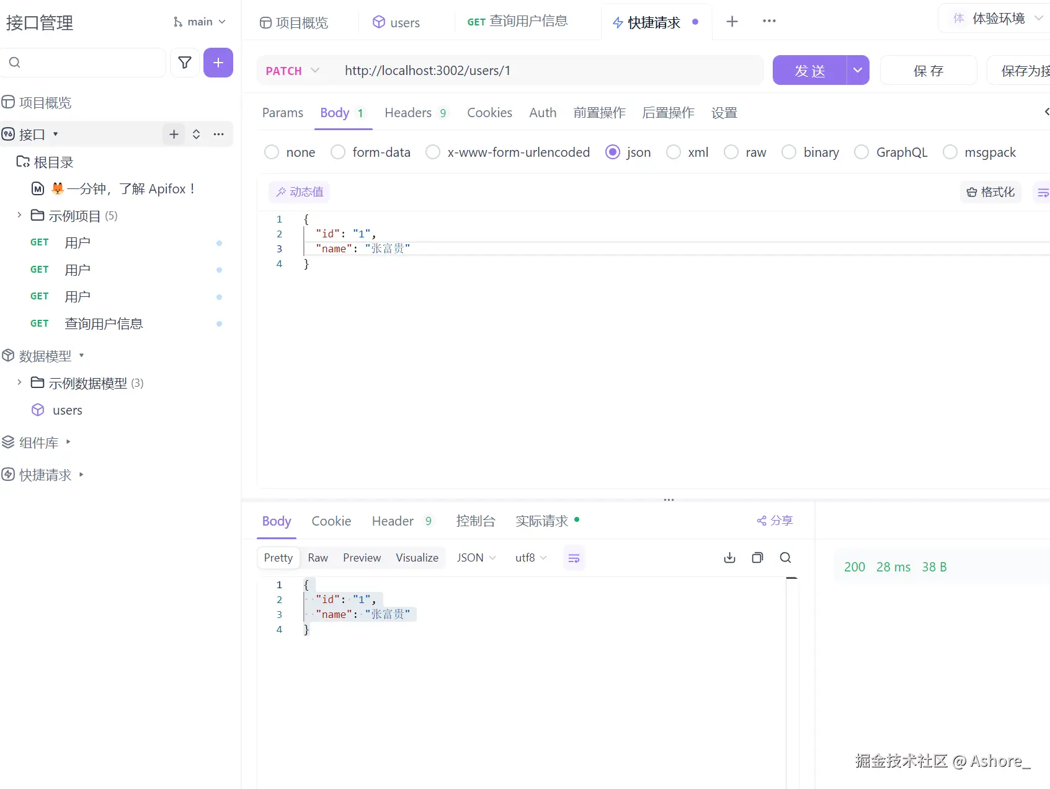Screen dimensions: 1050x789
Task: Expand the 组件库 section
Action: pos(68,442)
